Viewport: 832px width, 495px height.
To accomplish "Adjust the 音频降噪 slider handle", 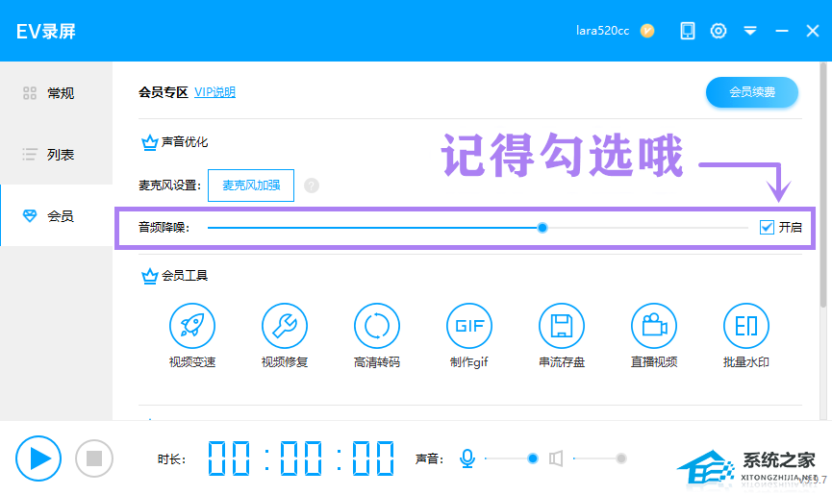I will (x=542, y=228).
